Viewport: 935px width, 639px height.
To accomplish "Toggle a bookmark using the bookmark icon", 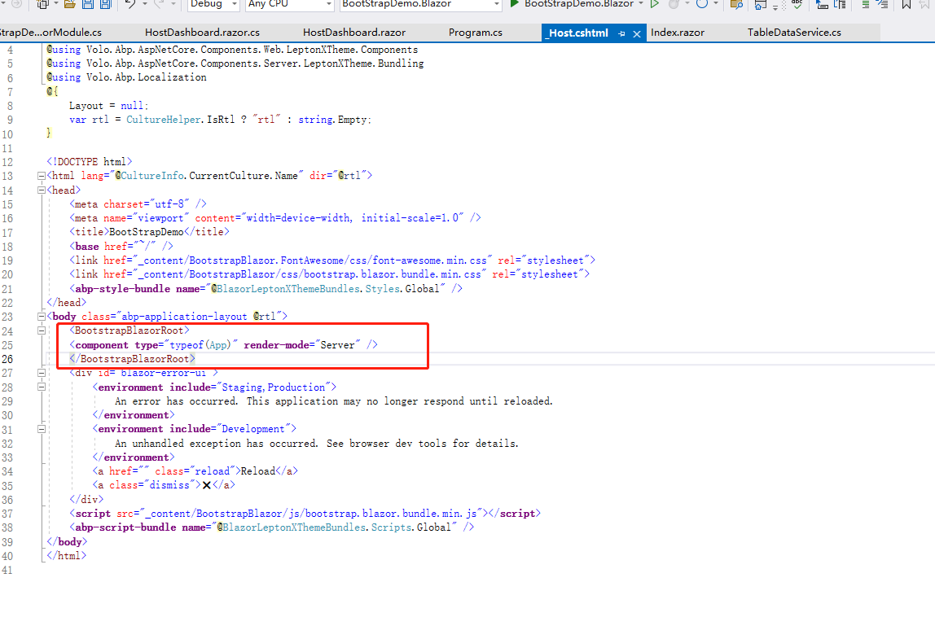I will [906, 6].
